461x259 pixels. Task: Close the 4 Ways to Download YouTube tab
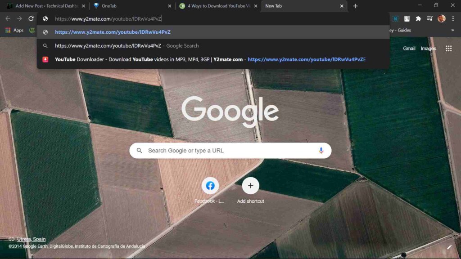pyautogui.click(x=256, y=6)
